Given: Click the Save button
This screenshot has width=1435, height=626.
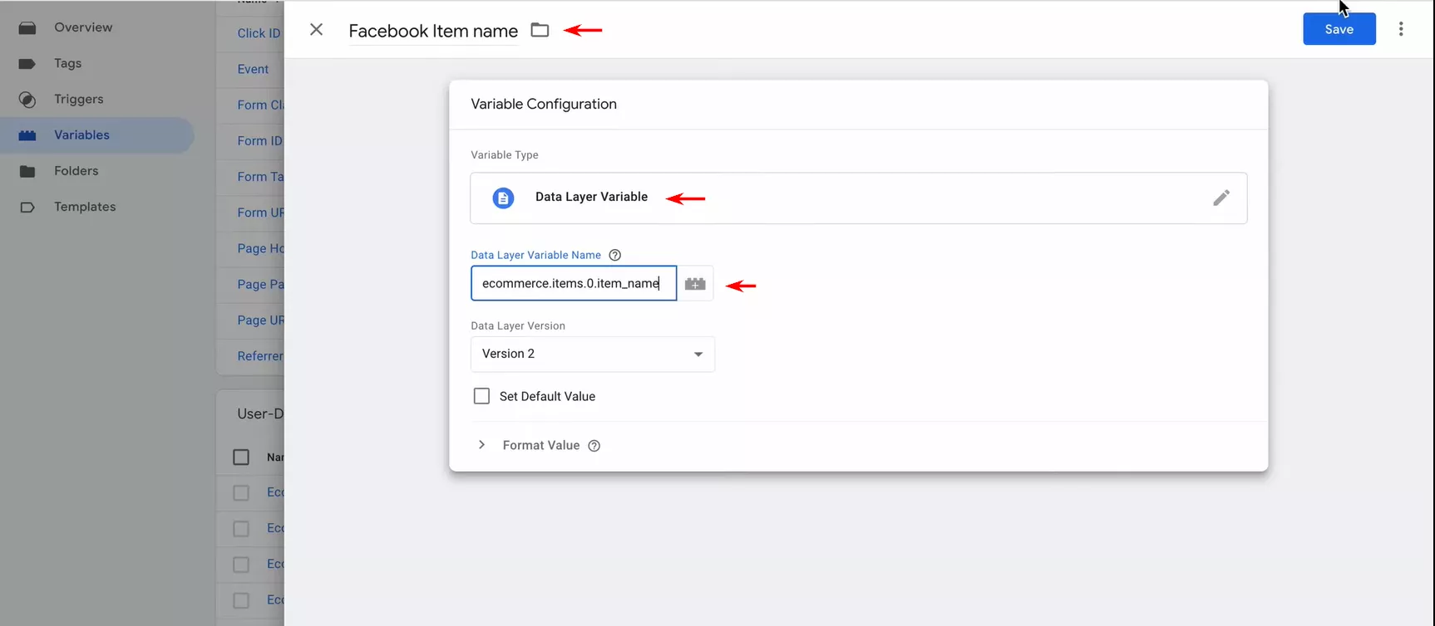Looking at the screenshot, I should pos(1339,29).
